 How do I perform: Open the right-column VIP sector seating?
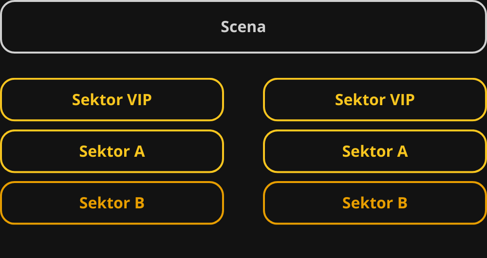point(375,100)
